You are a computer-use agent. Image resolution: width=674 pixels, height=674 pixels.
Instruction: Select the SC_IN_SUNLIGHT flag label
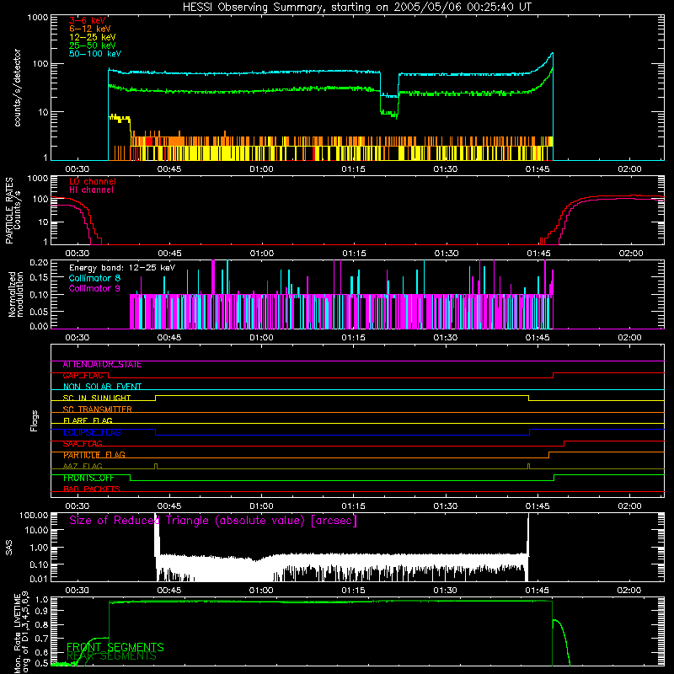[x=97, y=398]
